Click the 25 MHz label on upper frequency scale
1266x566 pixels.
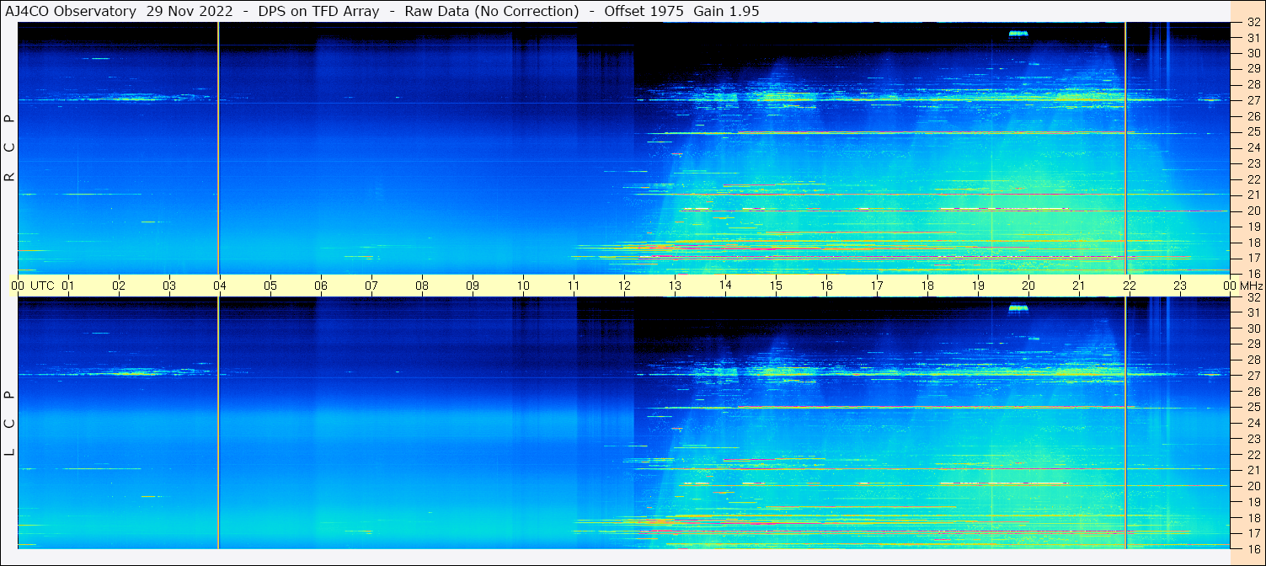pyautogui.click(x=1253, y=131)
